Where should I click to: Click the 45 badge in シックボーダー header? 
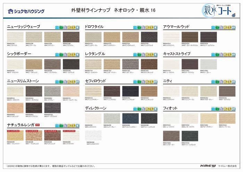69,55
